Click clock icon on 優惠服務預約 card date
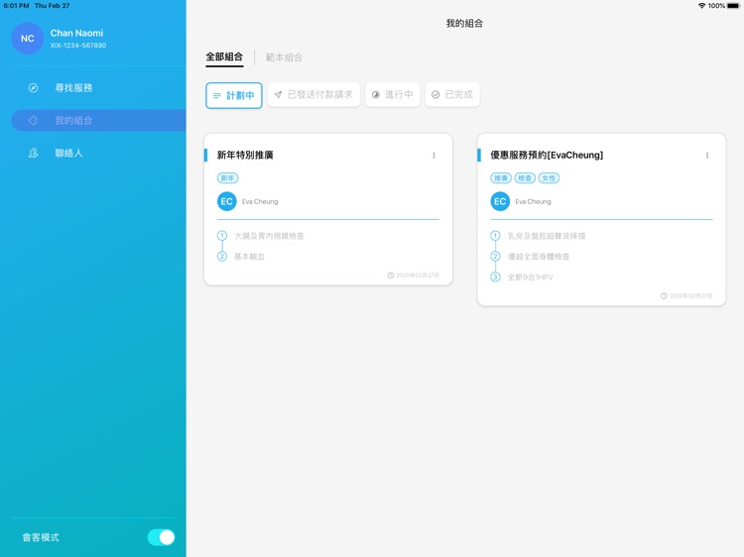The height and width of the screenshot is (557, 744). pos(664,295)
